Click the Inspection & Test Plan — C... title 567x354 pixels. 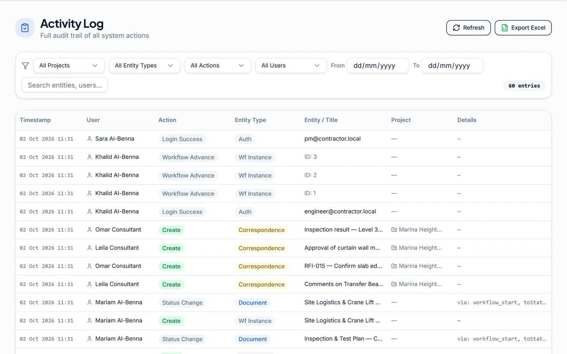coord(343,339)
